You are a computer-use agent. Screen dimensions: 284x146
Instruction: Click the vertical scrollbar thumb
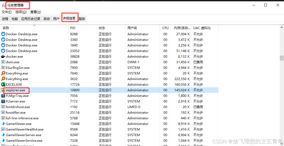coord(282,58)
